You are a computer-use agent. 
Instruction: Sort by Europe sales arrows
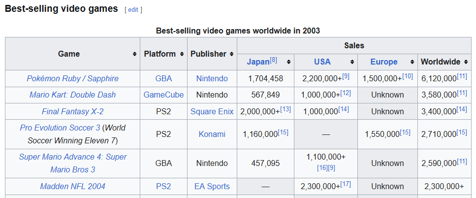click(412, 62)
